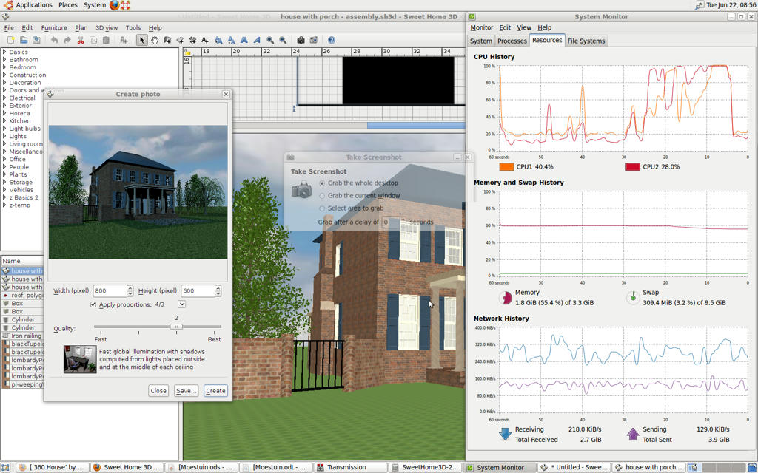
Task: Click the Add furniture toolbar icon
Action: pyautogui.click(x=124, y=40)
